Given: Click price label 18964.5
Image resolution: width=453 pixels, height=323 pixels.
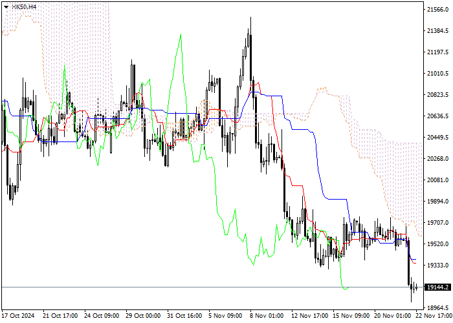Looking at the screenshot, I should click(437, 308).
